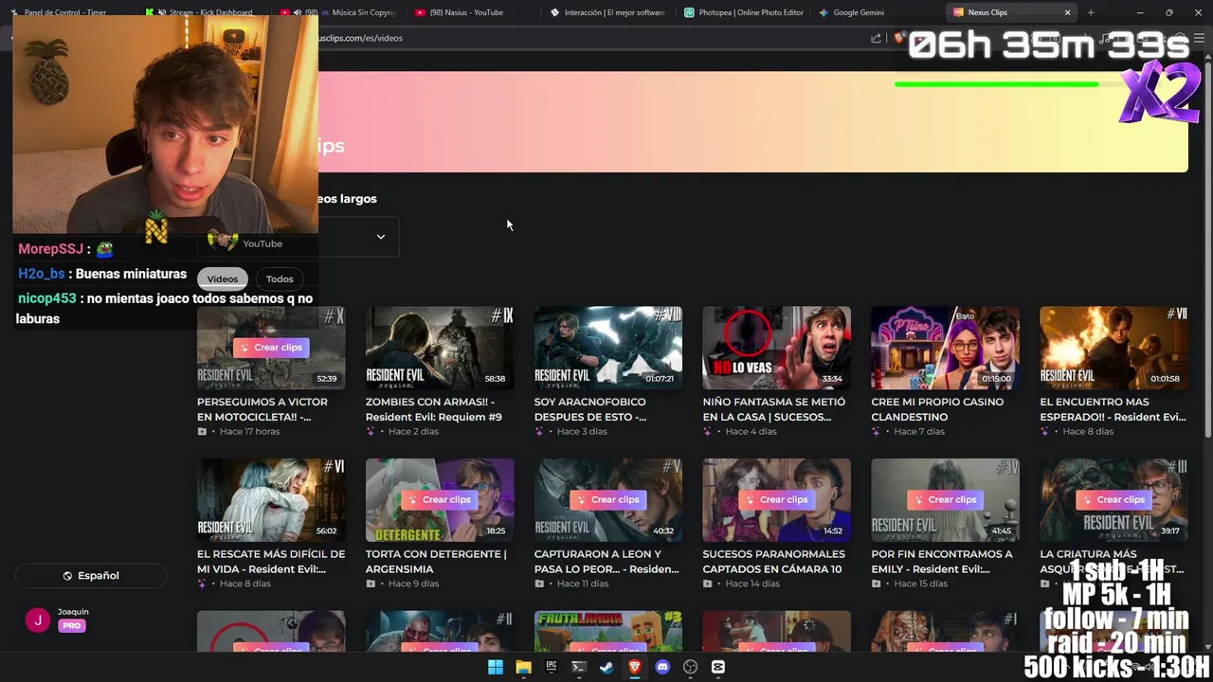Image resolution: width=1213 pixels, height=682 pixels.
Task: Click Crear clips on SUCESOS PARANORMALES video
Action: (x=777, y=500)
